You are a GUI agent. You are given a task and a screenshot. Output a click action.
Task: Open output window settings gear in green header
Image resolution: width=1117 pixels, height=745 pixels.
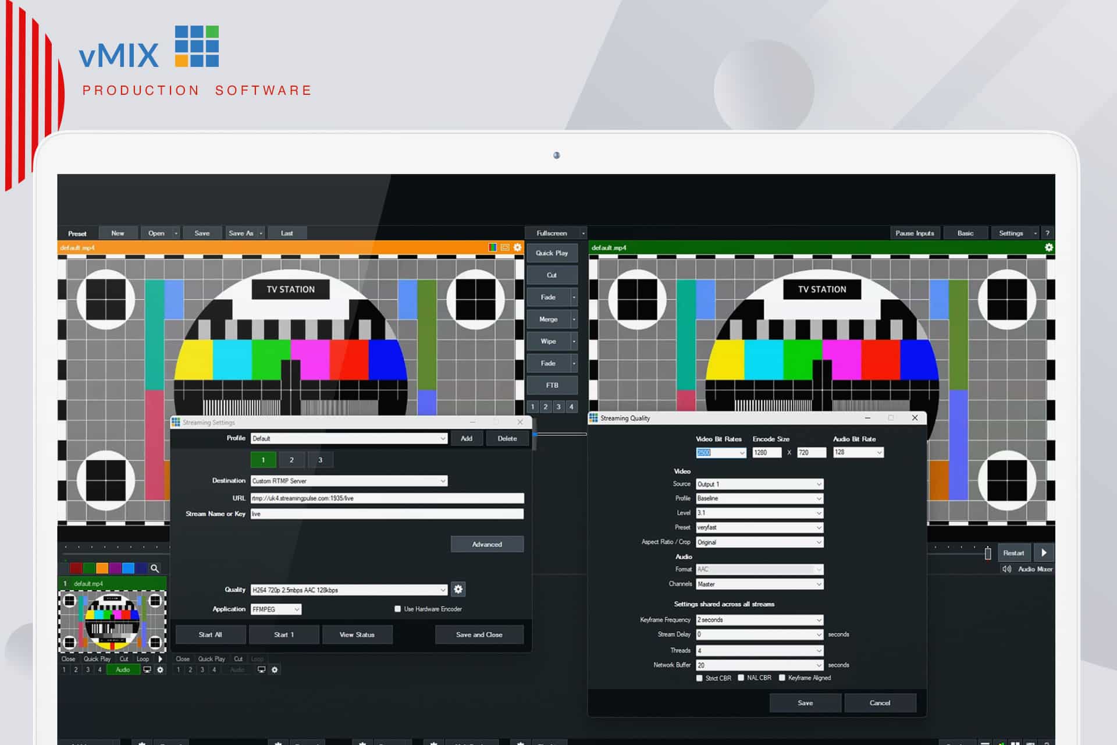(1048, 247)
